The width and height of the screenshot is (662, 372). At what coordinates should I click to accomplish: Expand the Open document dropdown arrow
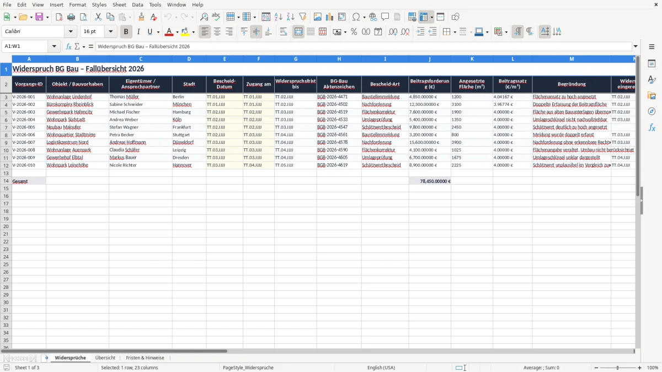[31, 17]
